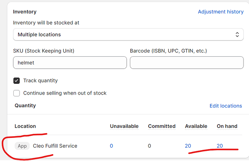
Task: Click the up-down chevron in the locations selector
Action: click(x=237, y=35)
